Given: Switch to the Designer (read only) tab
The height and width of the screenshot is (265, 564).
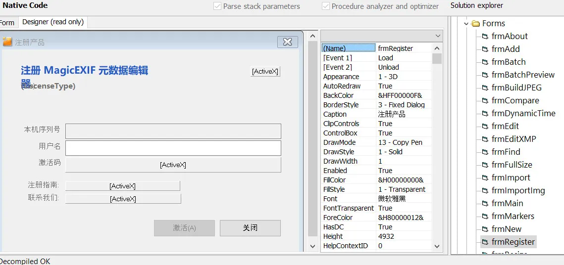Looking at the screenshot, I should pos(53,22).
